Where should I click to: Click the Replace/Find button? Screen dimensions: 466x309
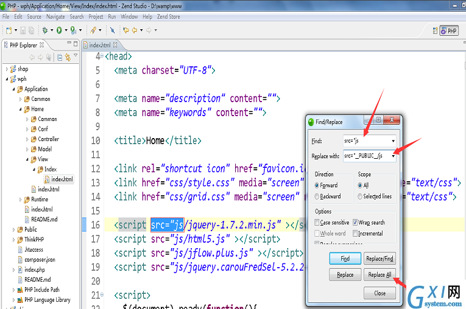[x=380, y=259]
